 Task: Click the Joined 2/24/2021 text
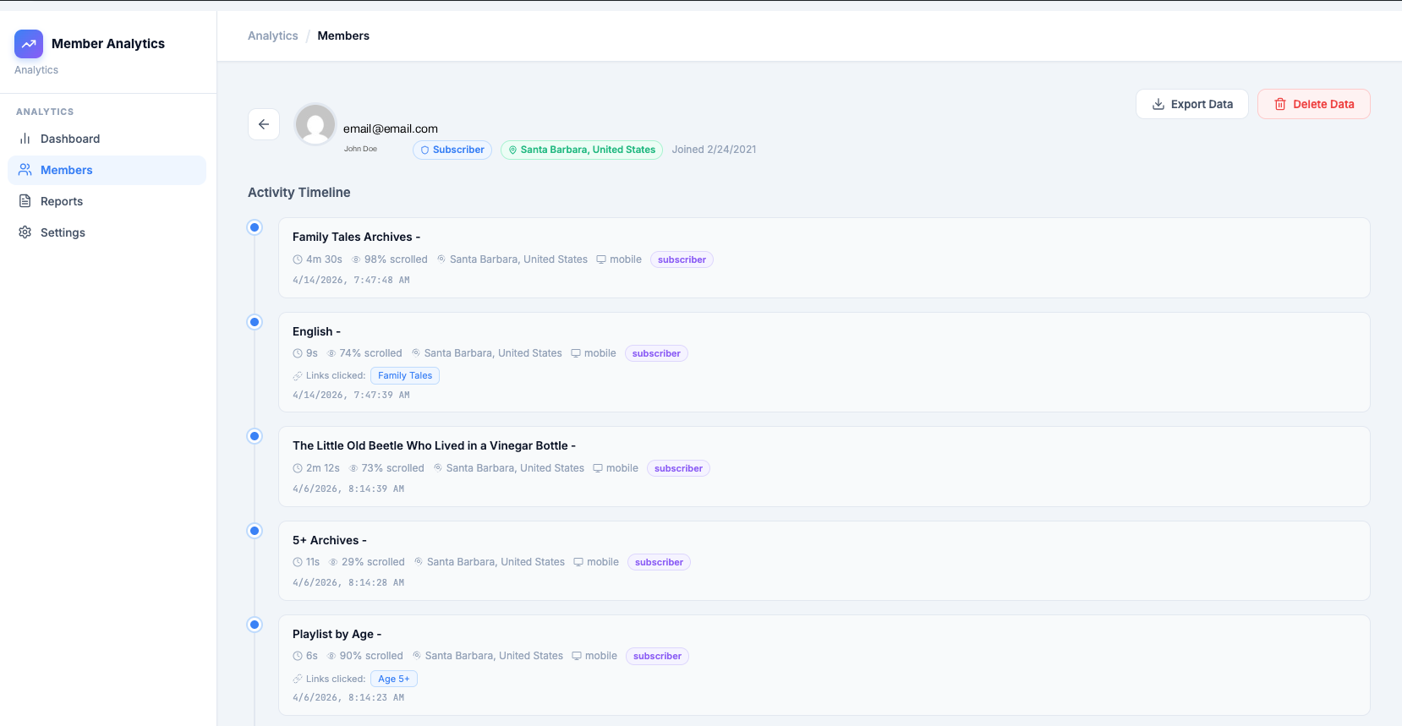point(714,150)
